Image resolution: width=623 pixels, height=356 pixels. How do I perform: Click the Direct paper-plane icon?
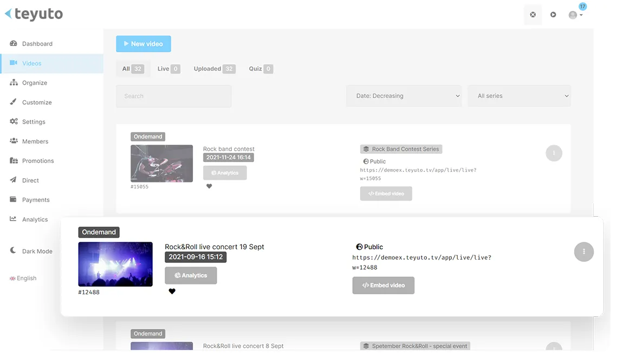click(x=13, y=180)
